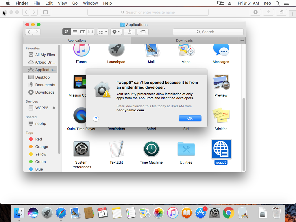Open the Utilities folder
296x222 pixels.
pyautogui.click(x=186, y=149)
